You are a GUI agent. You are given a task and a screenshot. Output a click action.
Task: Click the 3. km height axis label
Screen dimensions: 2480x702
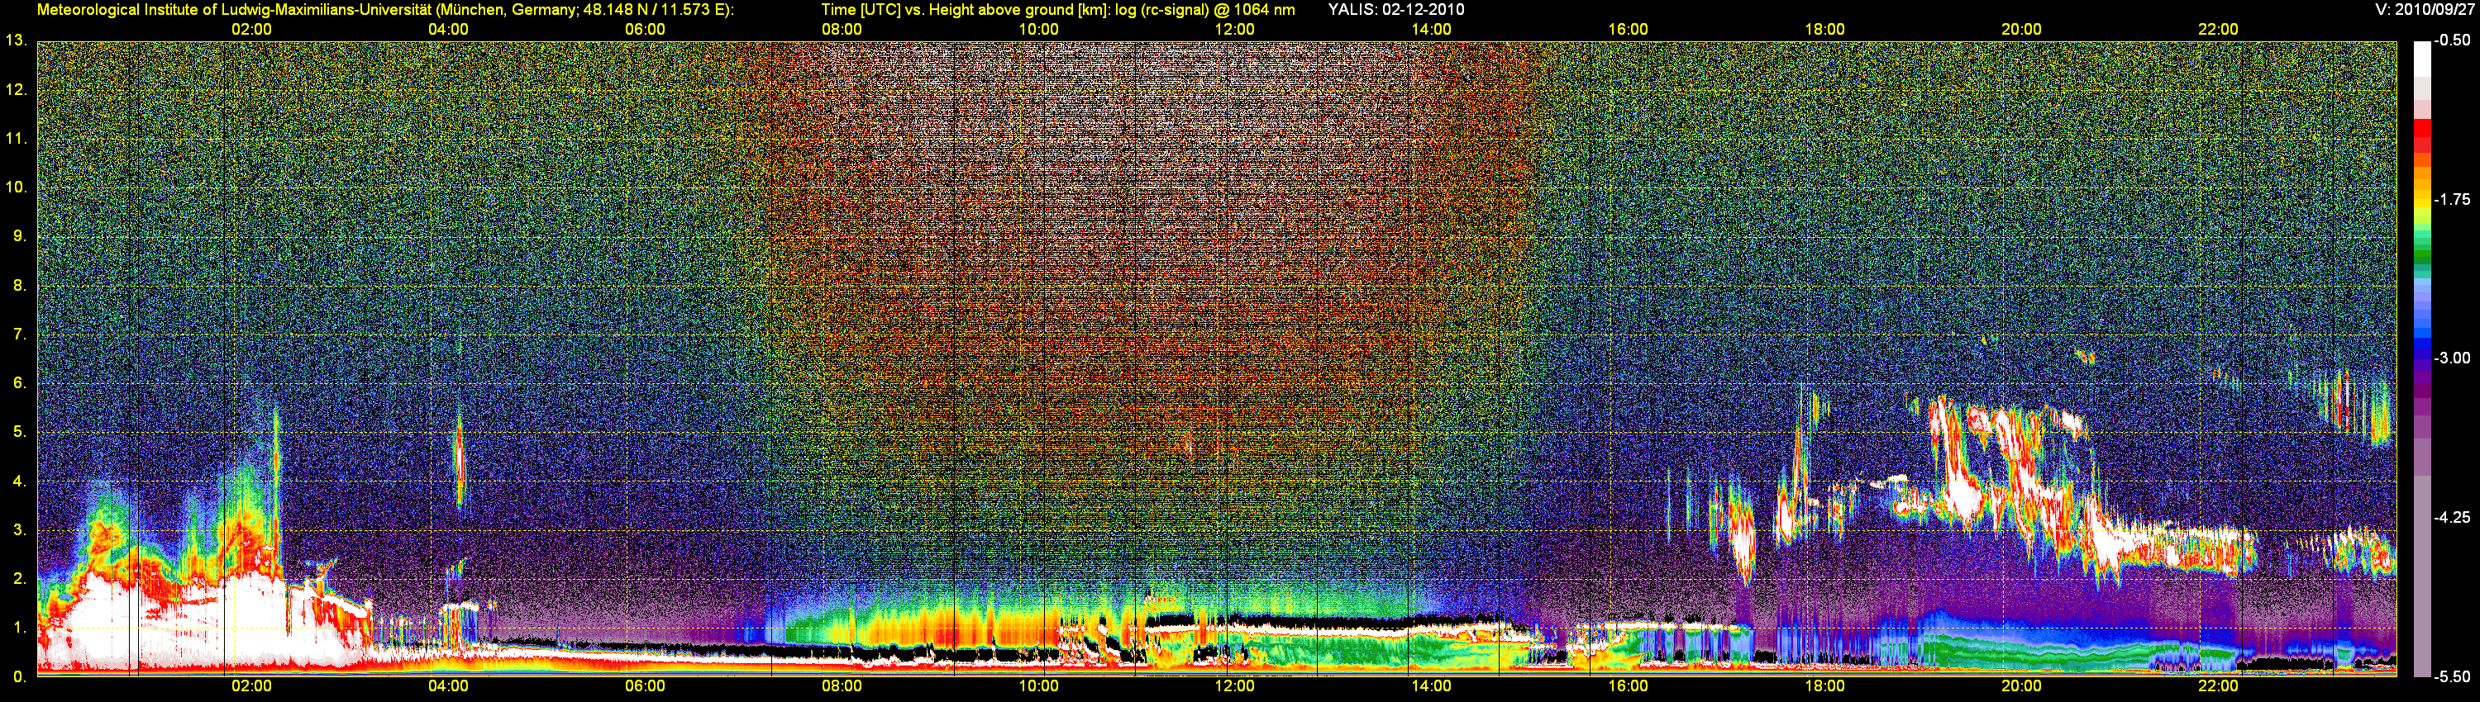[19, 530]
